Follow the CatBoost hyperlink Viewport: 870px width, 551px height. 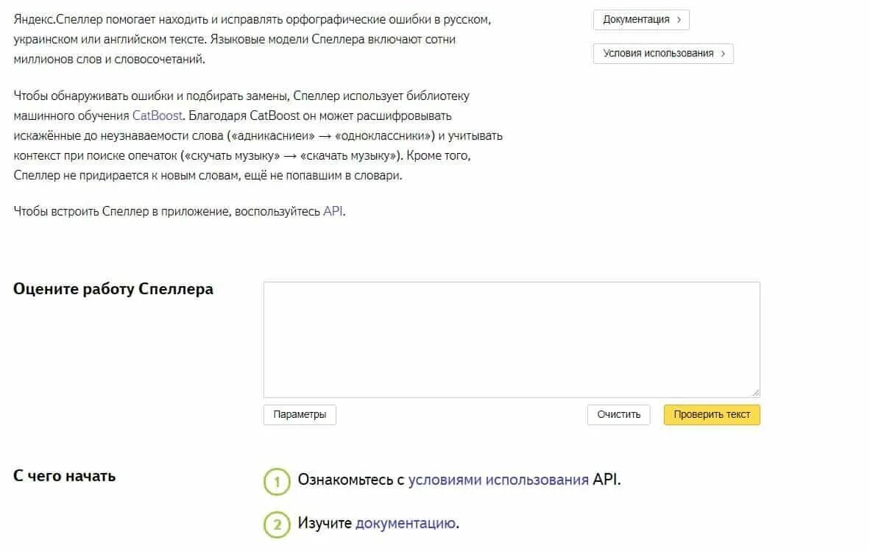pos(157,115)
